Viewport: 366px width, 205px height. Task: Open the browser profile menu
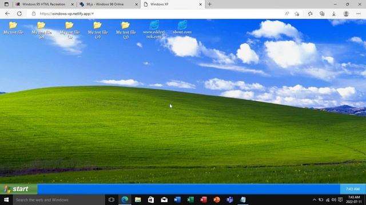[346, 14]
